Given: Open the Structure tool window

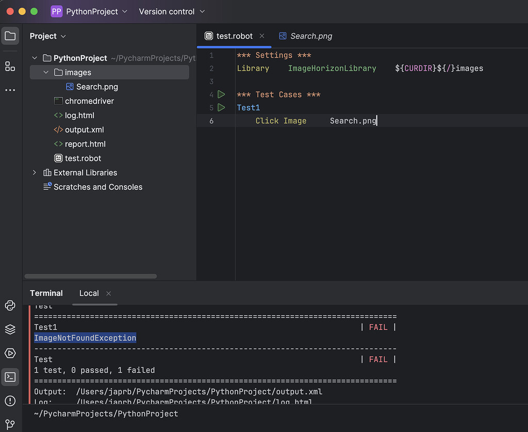Looking at the screenshot, I should coord(10,66).
